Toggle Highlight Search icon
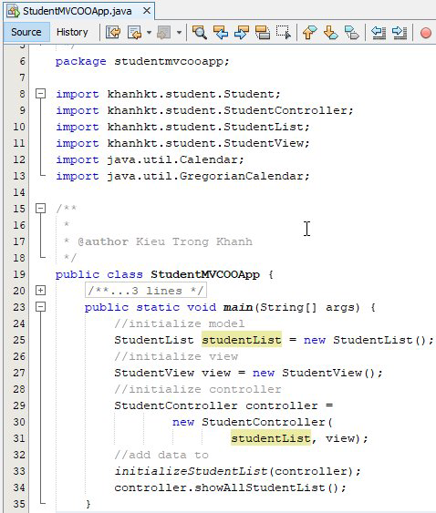 pyautogui.click(x=263, y=33)
